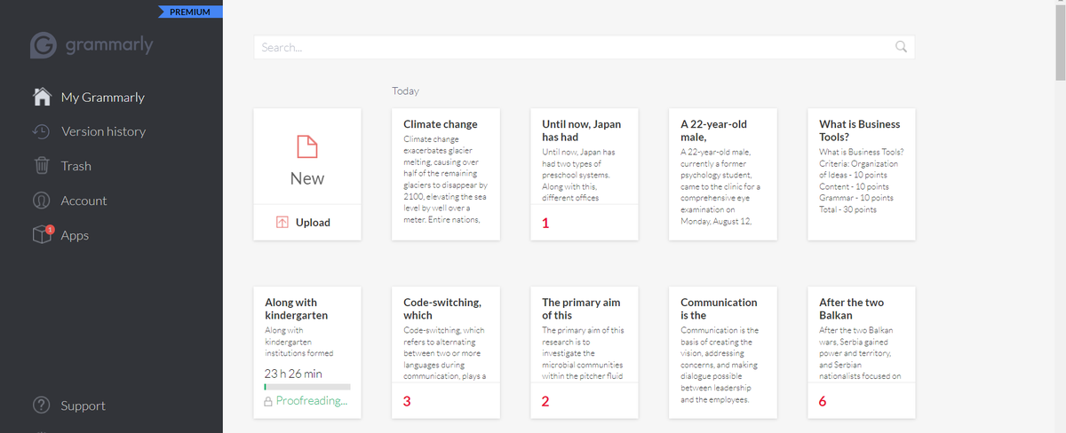Open 'The primary aim of this' document
This screenshot has height=433, width=1066.
pos(585,352)
